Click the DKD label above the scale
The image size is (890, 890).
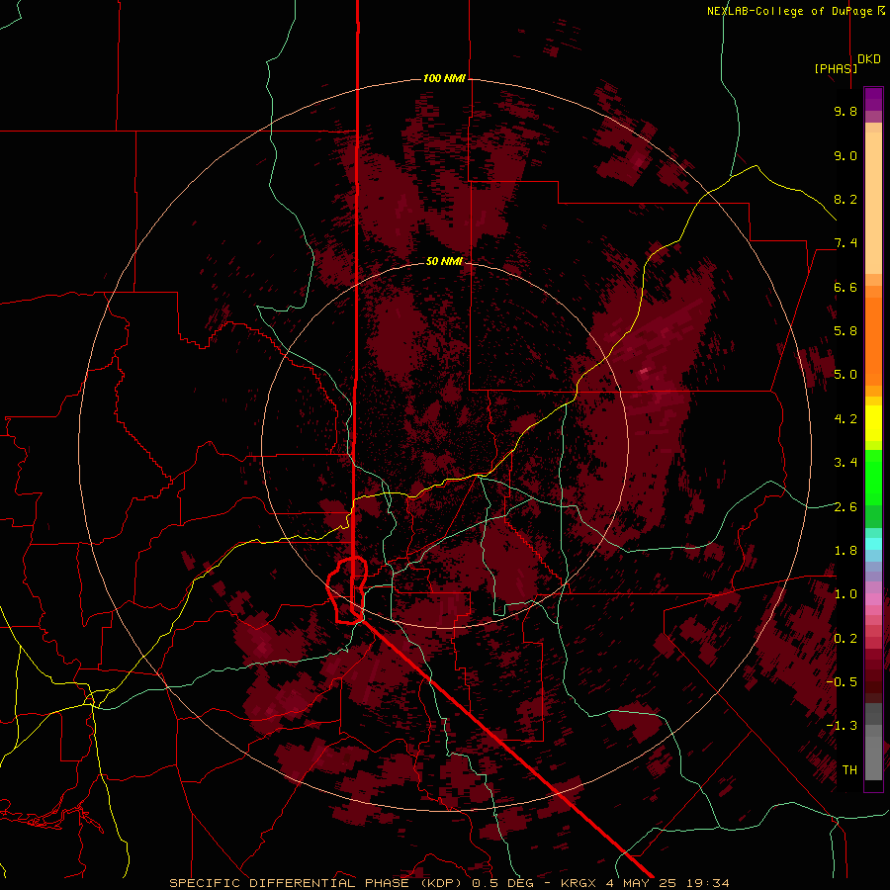(869, 59)
